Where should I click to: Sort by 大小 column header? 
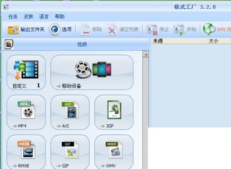(x=219, y=41)
